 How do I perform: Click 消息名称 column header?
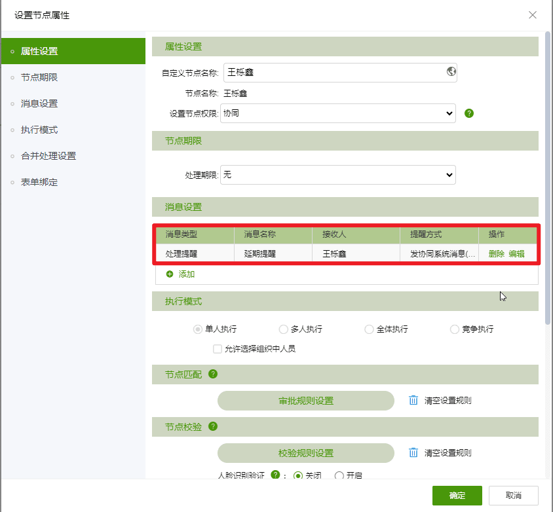pyautogui.click(x=273, y=234)
